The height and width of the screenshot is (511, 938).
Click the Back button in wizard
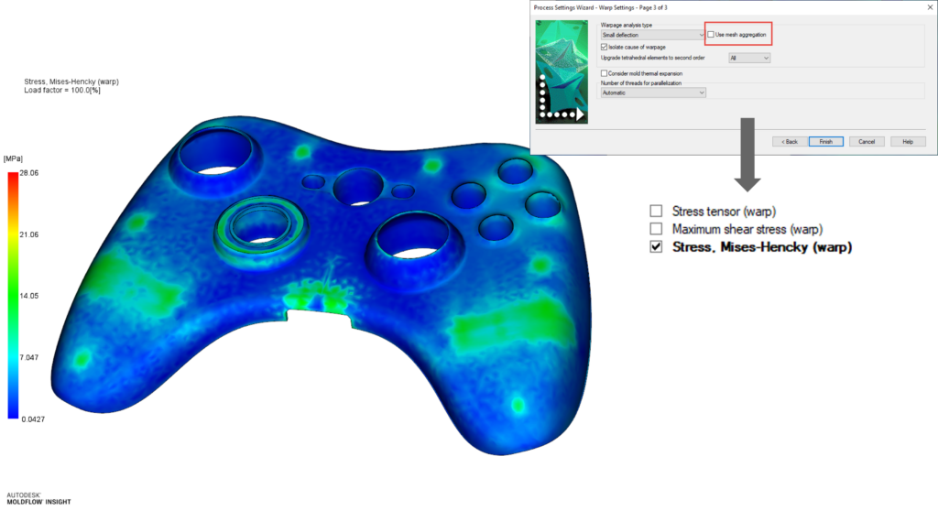point(790,142)
